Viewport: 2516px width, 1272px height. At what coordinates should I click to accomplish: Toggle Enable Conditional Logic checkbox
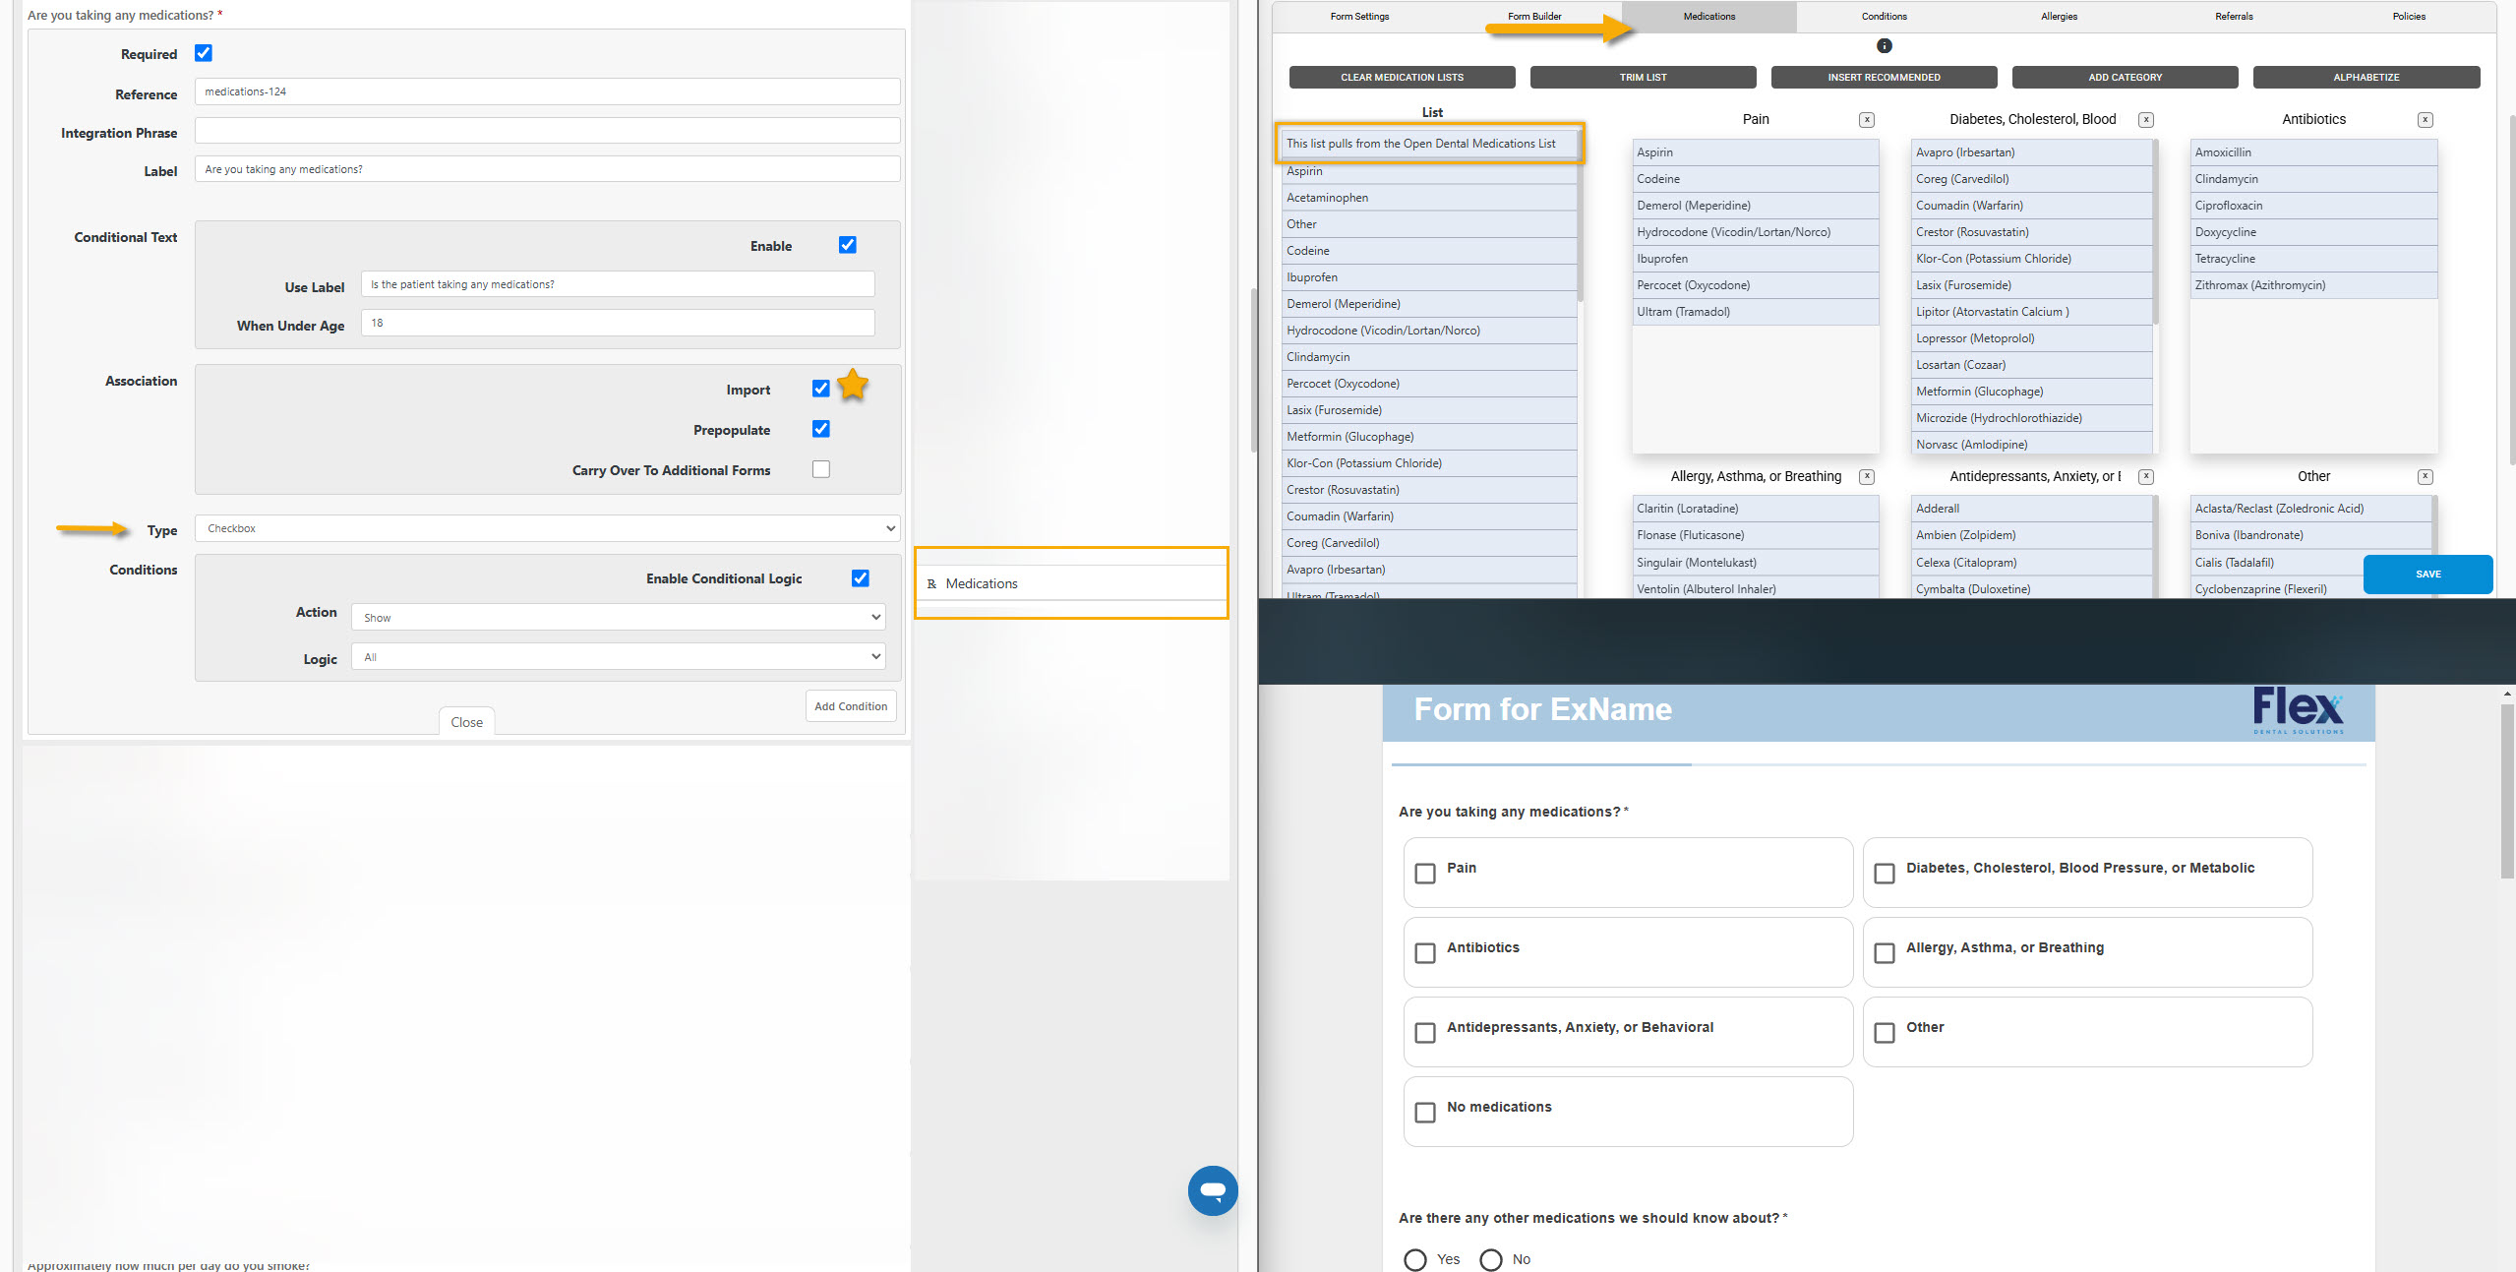860,578
